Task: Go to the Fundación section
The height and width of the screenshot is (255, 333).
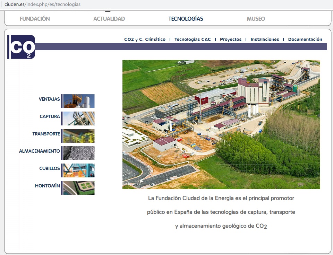Action: coord(35,19)
